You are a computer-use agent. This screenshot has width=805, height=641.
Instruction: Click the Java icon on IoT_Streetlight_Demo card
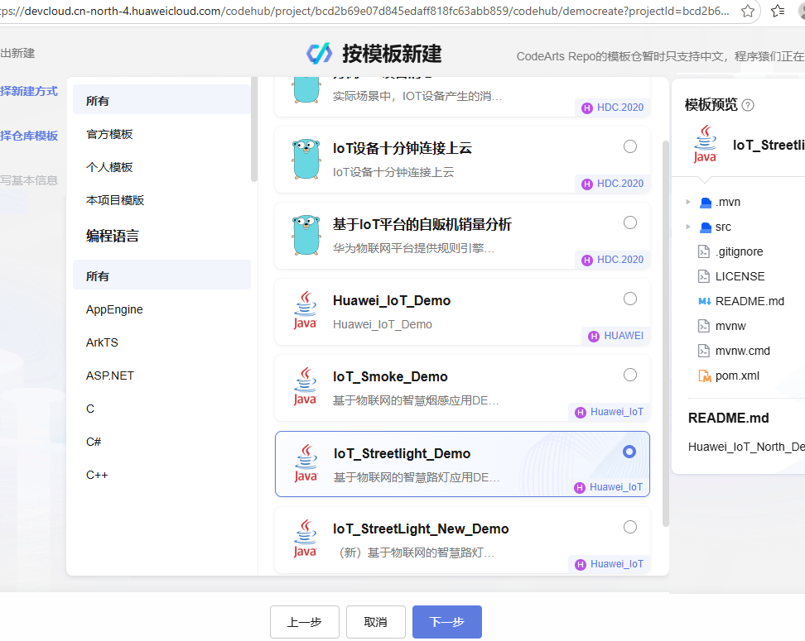(306, 463)
